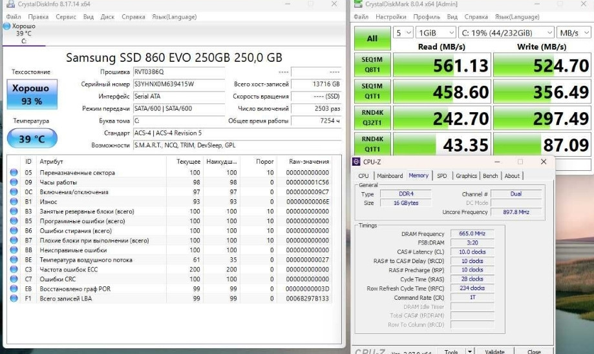Screen dimensions: 594x354
Task: Click status circle for attribute 09 row
Action: pos(14,182)
